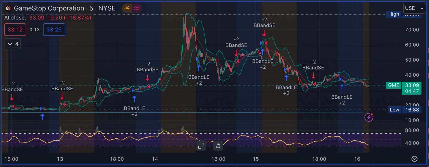429x167 pixels.
Task: Click the GME 33.09 price tag
Action: tap(404, 85)
